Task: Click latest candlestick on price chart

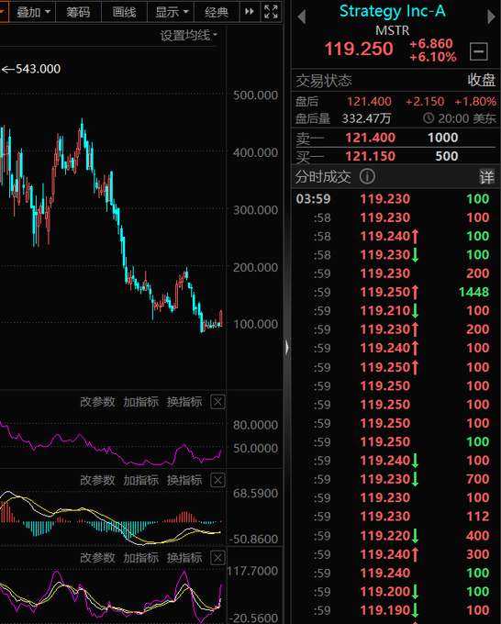Action: (x=221, y=318)
